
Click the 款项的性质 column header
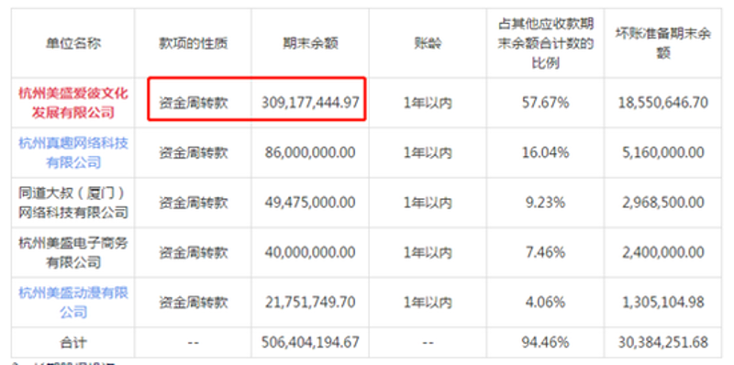193,43
